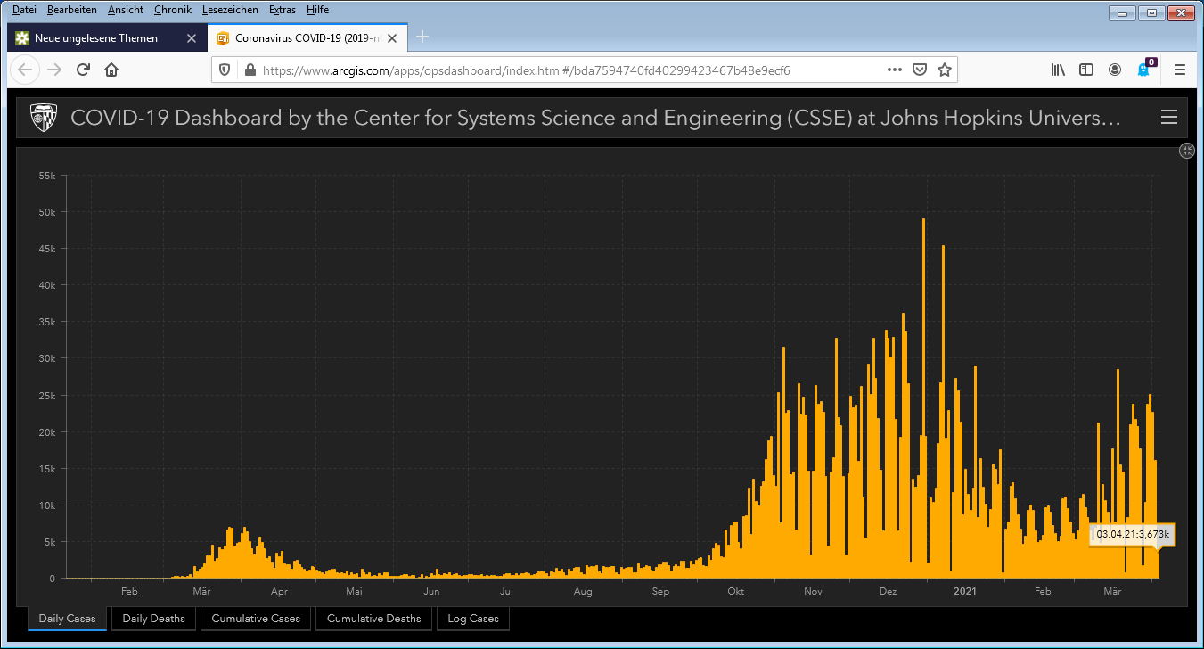Save page to Pocket
The width and height of the screenshot is (1204, 649).
[x=920, y=70]
